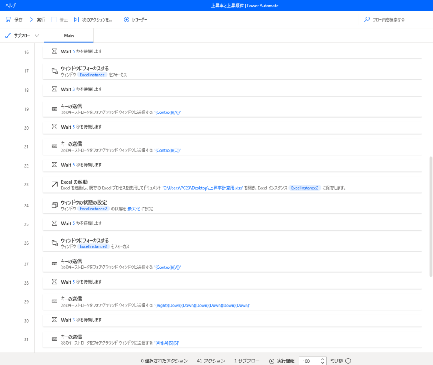Run the flow with play icon
The image size is (433, 365).
pos(31,19)
